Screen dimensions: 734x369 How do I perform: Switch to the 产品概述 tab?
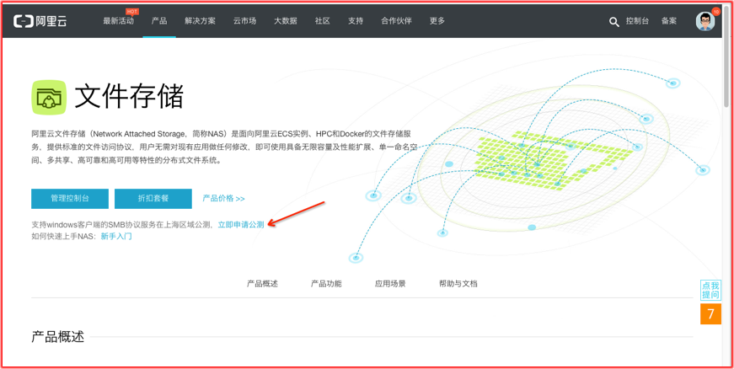(262, 284)
